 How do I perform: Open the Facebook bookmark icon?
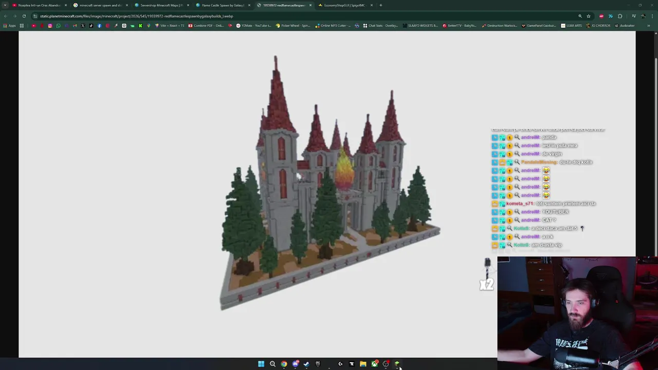pyautogui.click(x=99, y=26)
